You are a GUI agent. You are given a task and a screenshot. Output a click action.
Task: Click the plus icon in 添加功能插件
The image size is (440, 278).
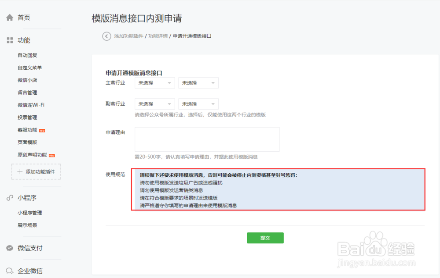coord(20,171)
